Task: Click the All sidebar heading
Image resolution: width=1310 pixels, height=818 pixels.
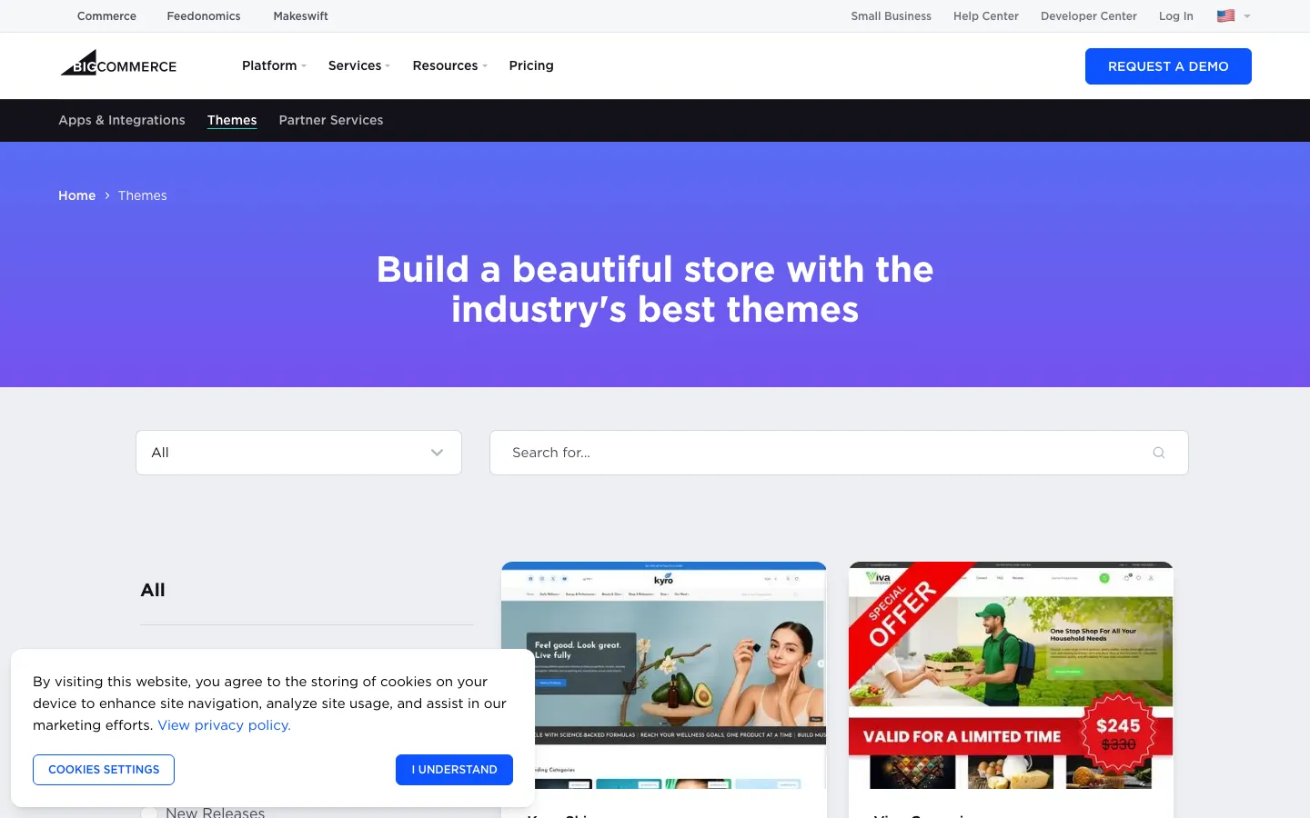Action: [x=153, y=590]
